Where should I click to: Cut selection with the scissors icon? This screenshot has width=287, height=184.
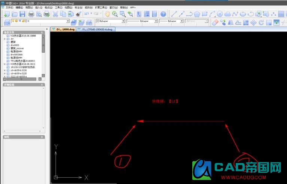point(55,14)
